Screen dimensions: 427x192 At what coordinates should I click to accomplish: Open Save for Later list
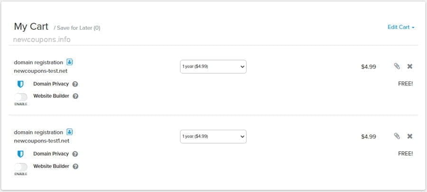click(78, 28)
